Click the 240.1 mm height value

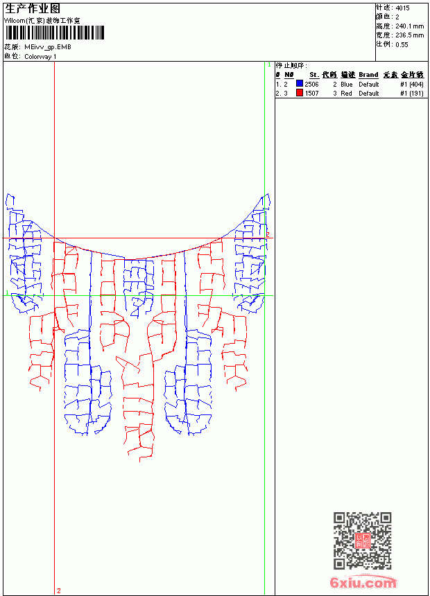[x=409, y=26]
